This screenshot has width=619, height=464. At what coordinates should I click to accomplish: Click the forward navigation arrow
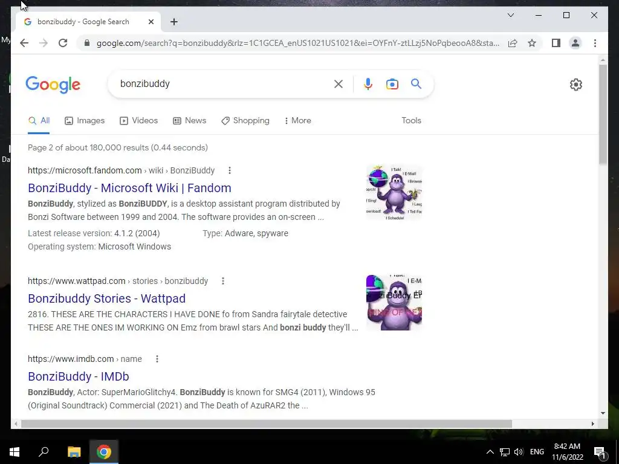point(44,43)
